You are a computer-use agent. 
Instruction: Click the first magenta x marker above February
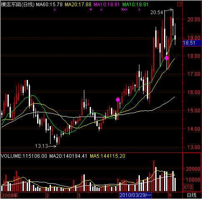click(55, 10)
